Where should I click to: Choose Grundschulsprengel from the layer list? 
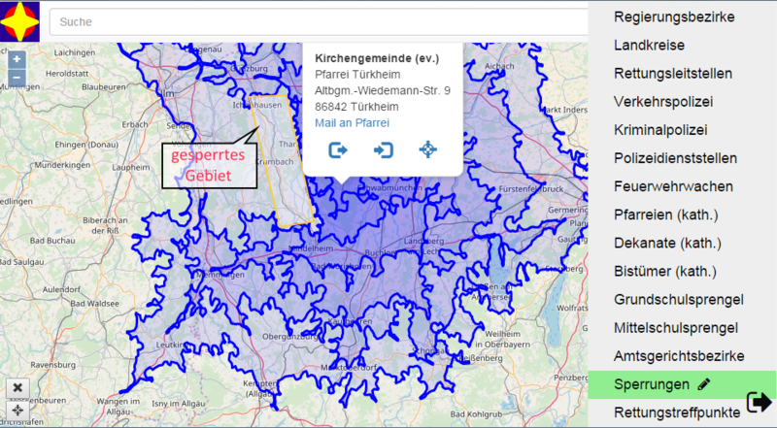click(679, 299)
